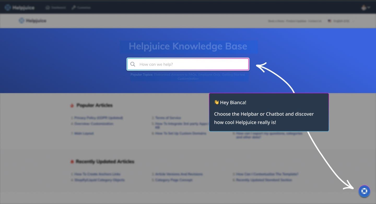
Task: Open the 'How To Create Anchors Links' article
Action: pyautogui.click(x=97, y=174)
